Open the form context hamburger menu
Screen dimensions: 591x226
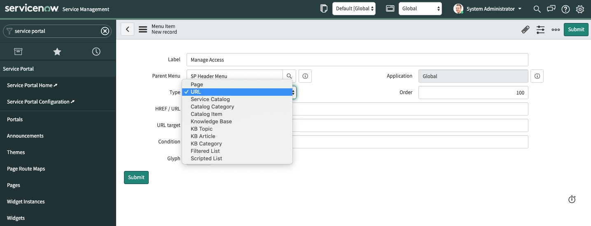coord(143,29)
